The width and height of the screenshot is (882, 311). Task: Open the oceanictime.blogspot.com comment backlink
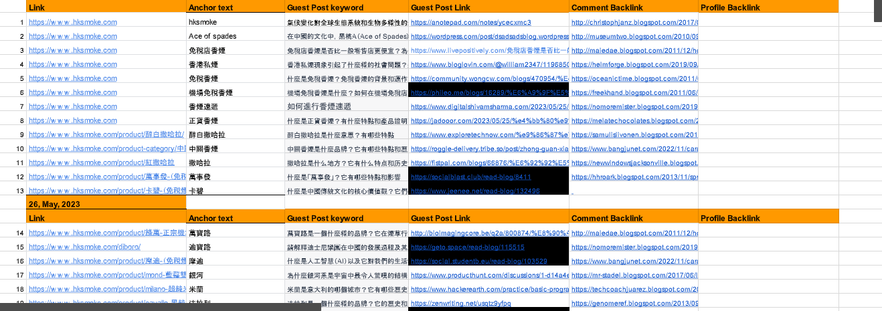click(634, 78)
